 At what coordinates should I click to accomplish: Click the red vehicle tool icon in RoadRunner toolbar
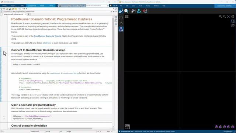(x=145, y=11)
